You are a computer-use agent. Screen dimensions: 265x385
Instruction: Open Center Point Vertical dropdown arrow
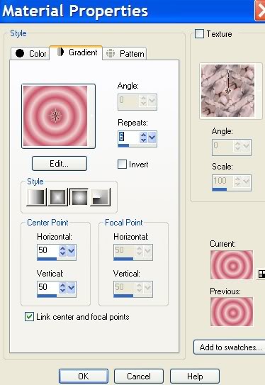click(x=71, y=288)
